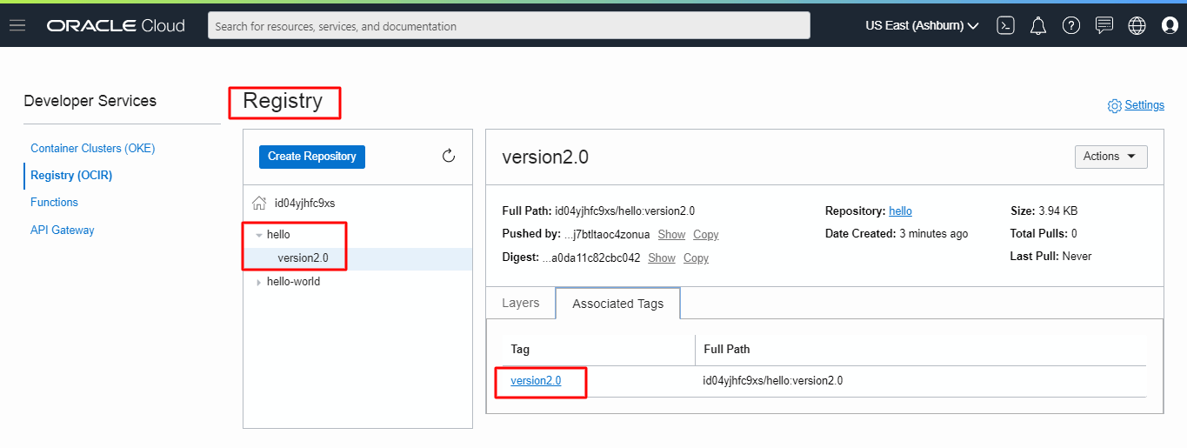
Task: Open the help question mark icon
Action: click(1070, 25)
